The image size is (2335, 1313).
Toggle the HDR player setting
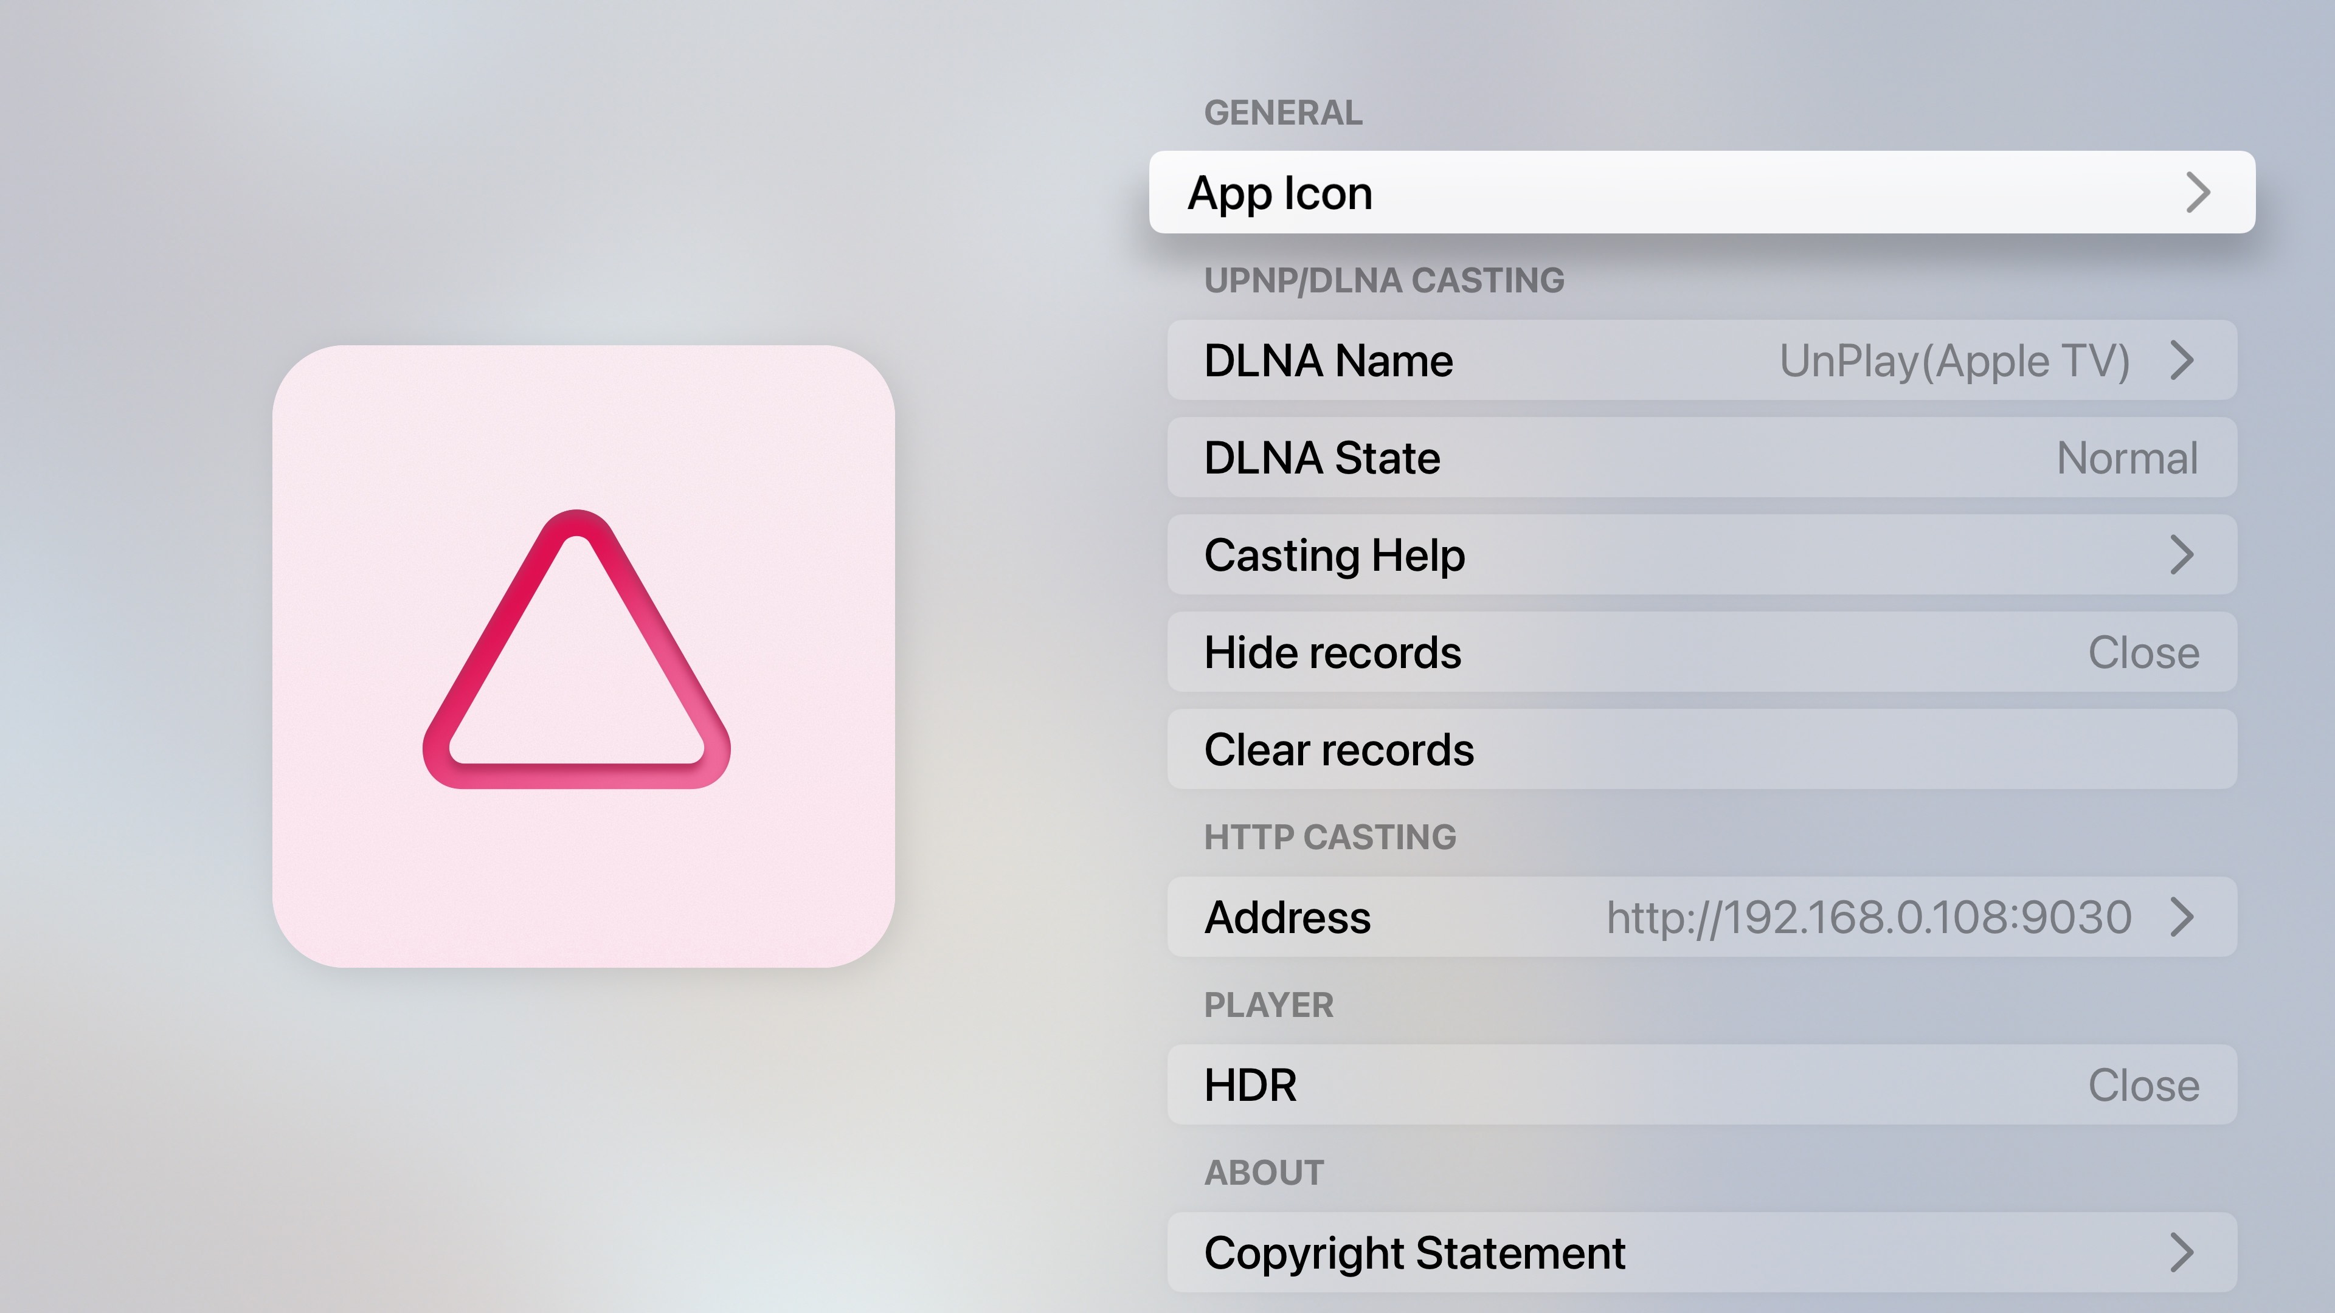point(1701,1084)
